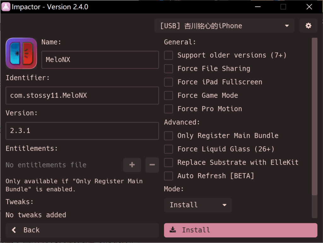The height and width of the screenshot is (243, 323).
Task: Click the Name field containing MeloNX
Action: [x=100, y=60]
